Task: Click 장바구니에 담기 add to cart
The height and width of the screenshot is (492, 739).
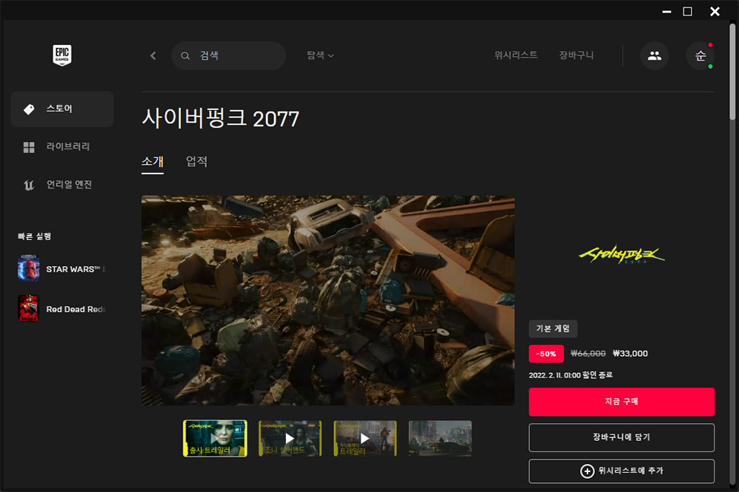Action: point(621,438)
